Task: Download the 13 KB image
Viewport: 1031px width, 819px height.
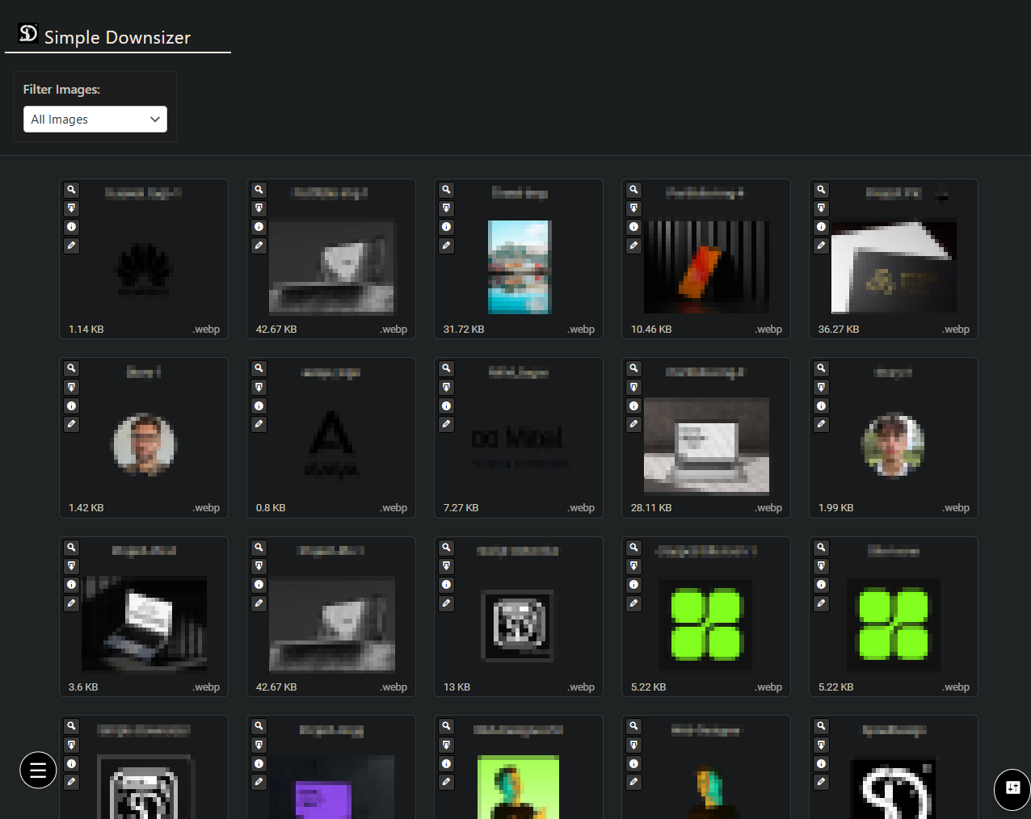Action: pyautogui.click(x=447, y=566)
